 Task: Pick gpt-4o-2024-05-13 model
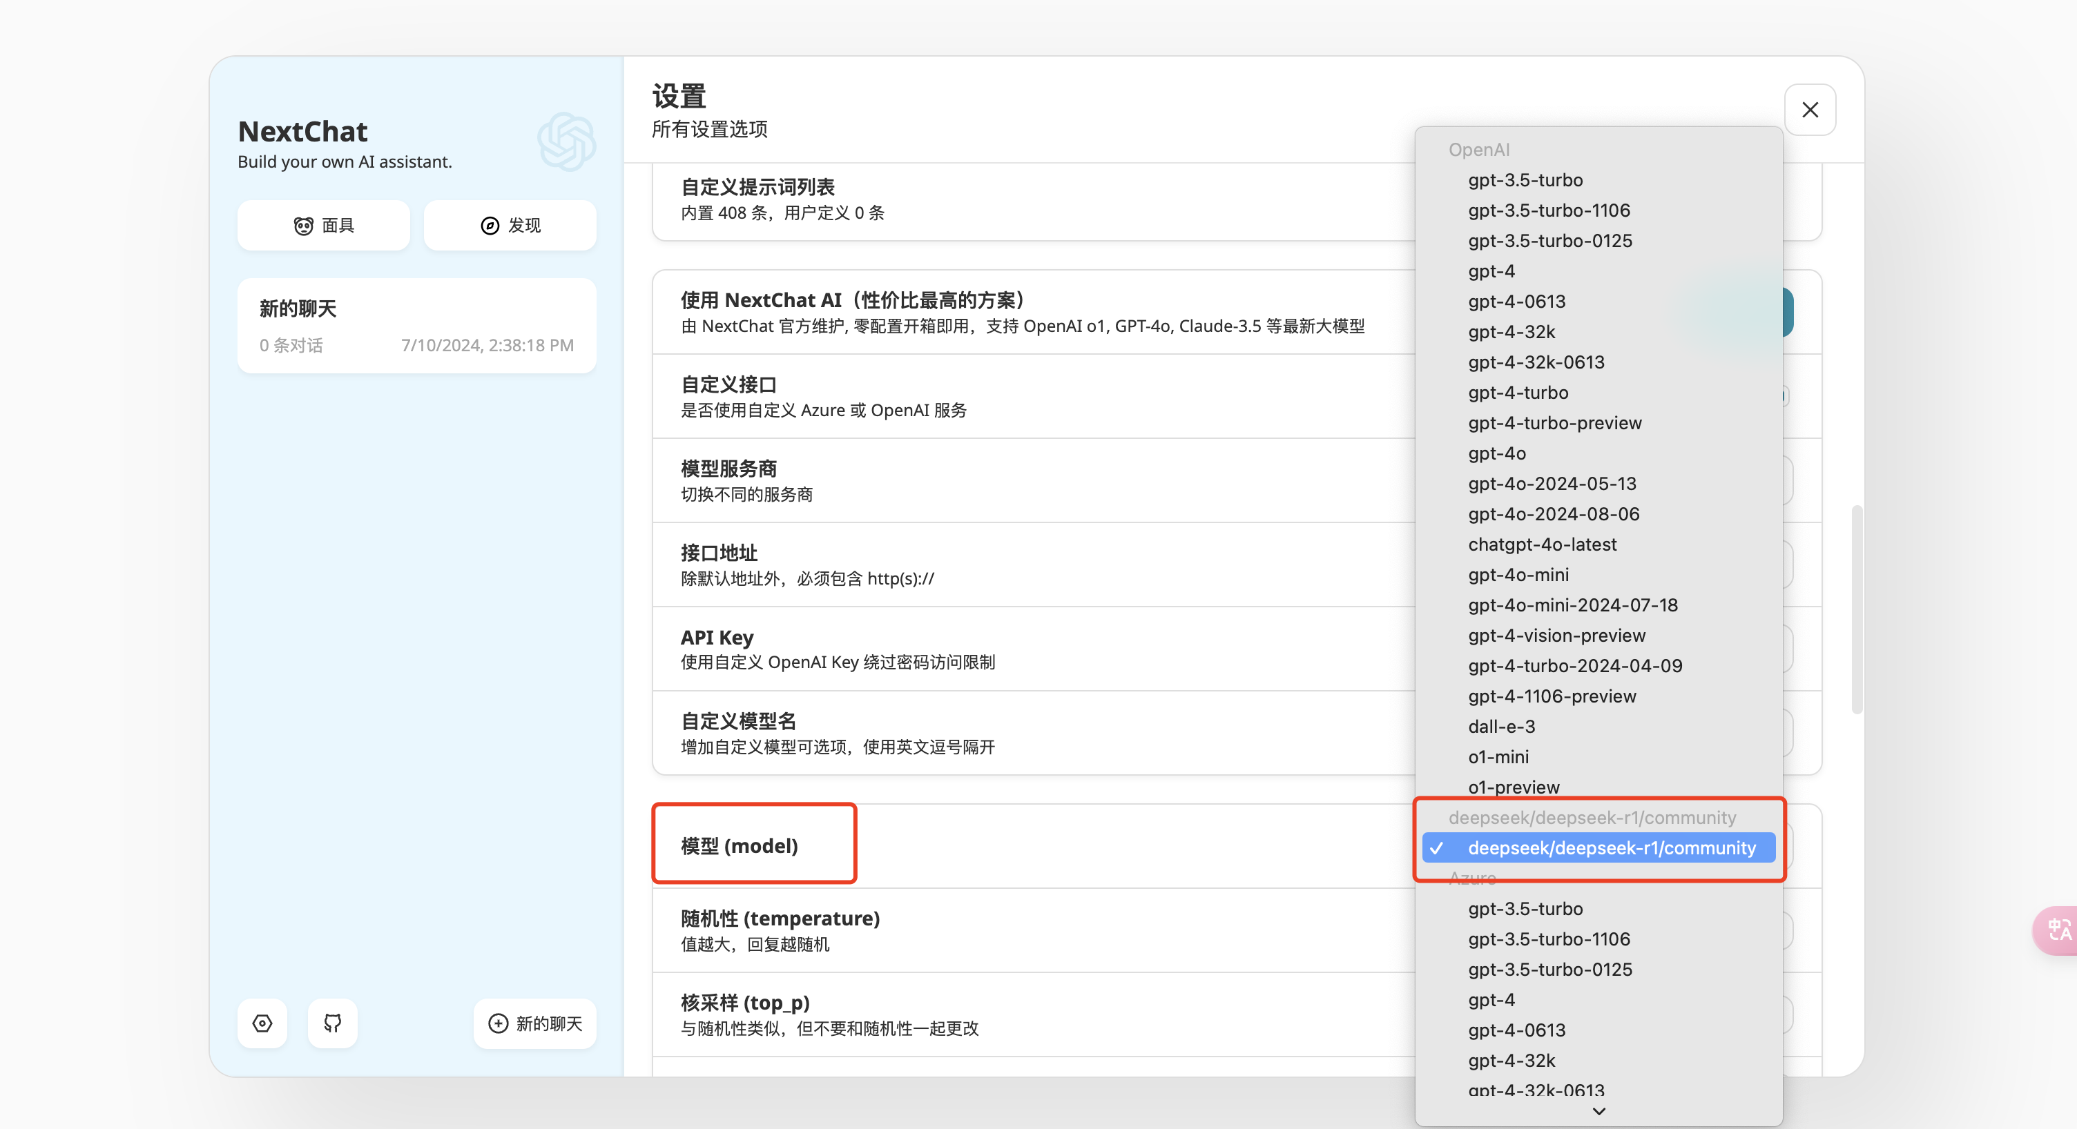pyautogui.click(x=1599, y=484)
